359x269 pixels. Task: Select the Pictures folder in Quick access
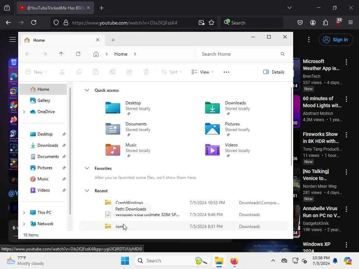[x=227, y=129]
